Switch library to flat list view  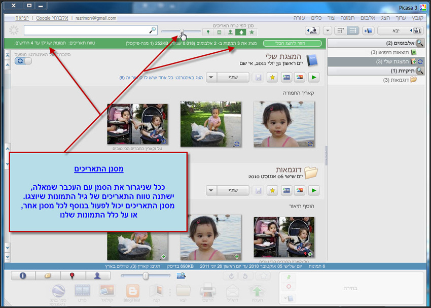point(353,30)
